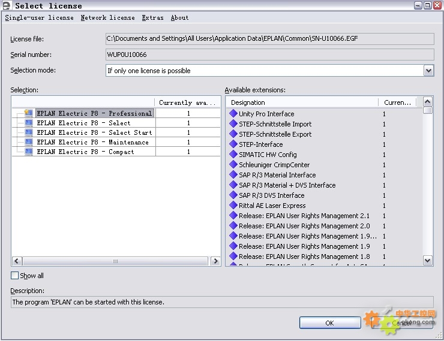This screenshot has height=341, width=444.
Task: Click the diamond icon for Rittal AE Laser Express
Action: (x=233, y=205)
